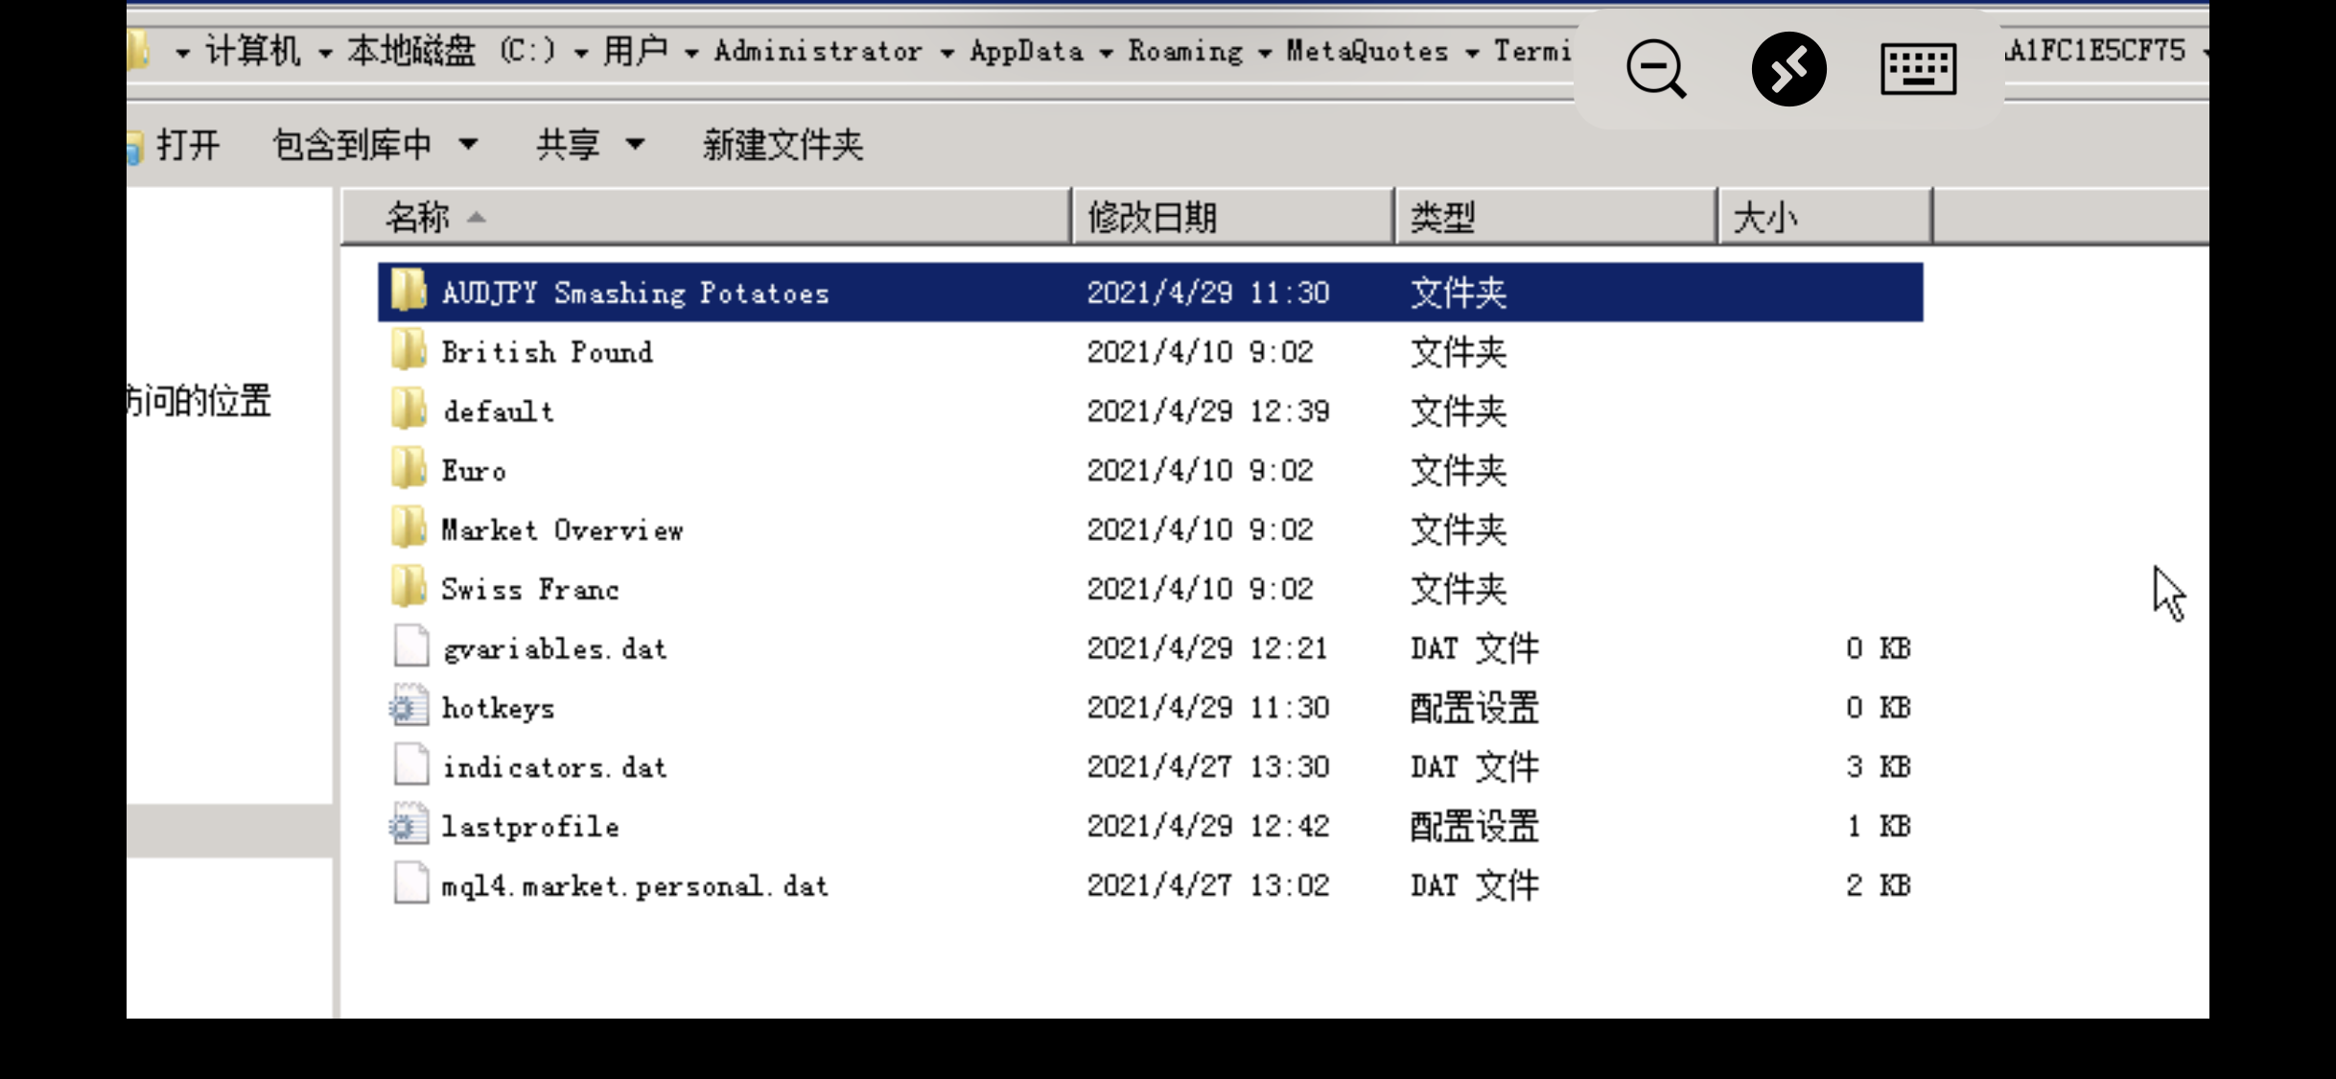Select mql4.market.personal.dat file
Viewport: 2336px width, 1079px height.
pos(635,885)
